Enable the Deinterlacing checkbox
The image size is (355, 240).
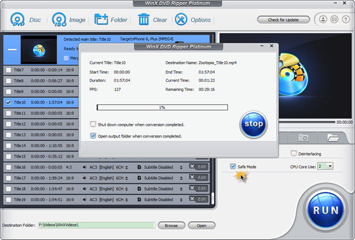293,153
